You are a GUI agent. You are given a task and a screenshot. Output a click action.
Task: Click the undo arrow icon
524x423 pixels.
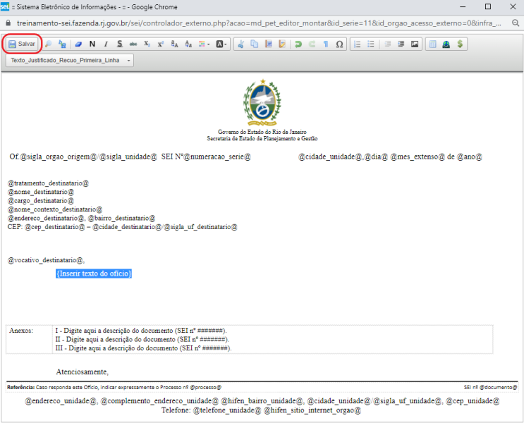pyautogui.click(x=298, y=44)
